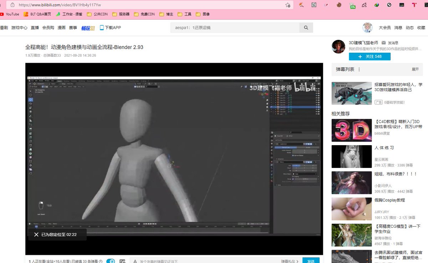The image size is (428, 263).
Task: Open the 去腾讯面试建模师 video title
Action: pyautogui.click(x=398, y=255)
